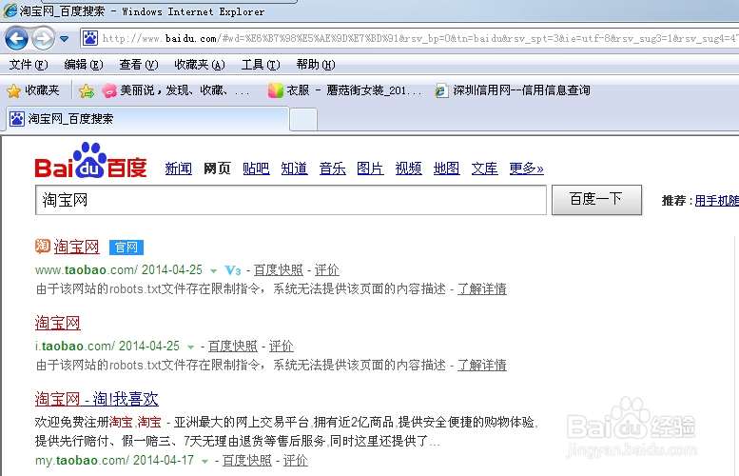This screenshot has height=476, width=739.
Task: Open the 编辑(E) menu
Action: coord(84,65)
